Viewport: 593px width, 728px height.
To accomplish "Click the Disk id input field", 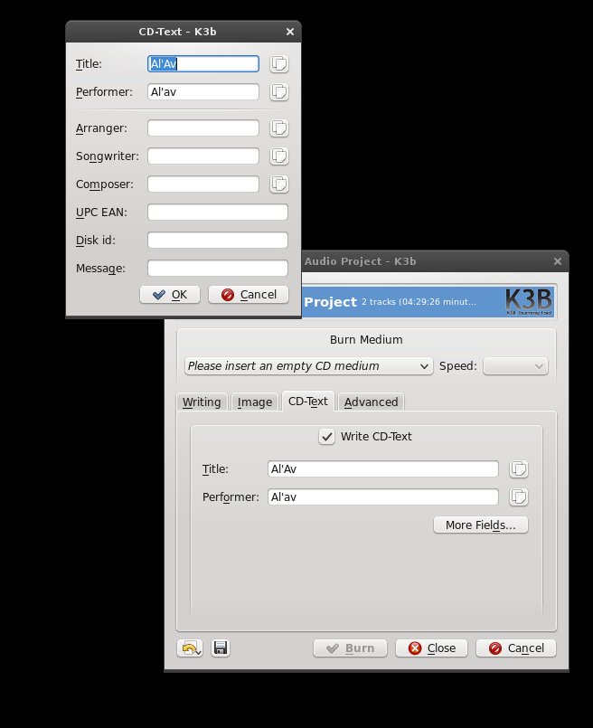I will click(x=218, y=240).
